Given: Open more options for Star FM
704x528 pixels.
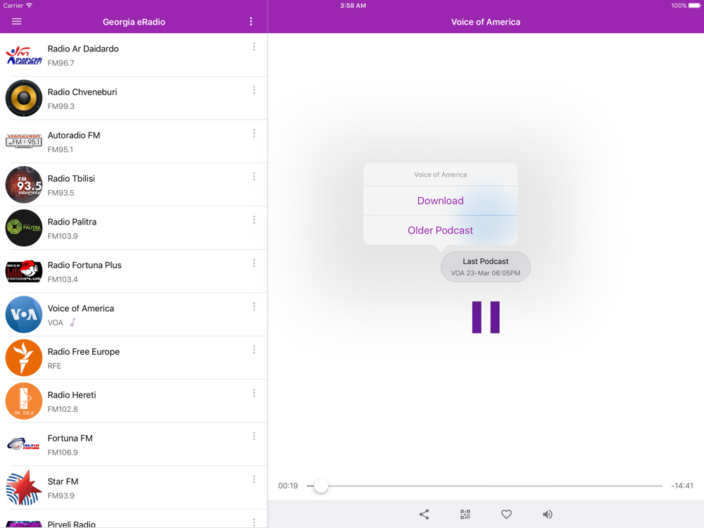Looking at the screenshot, I should [254, 479].
